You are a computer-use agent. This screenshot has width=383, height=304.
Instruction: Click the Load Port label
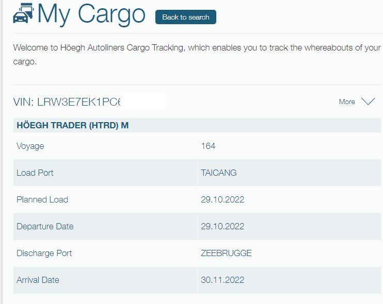(x=35, y=173)
